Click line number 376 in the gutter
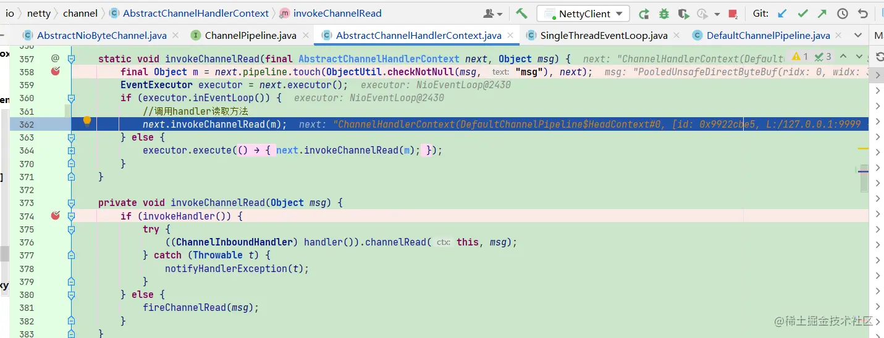 coord(27,242)
